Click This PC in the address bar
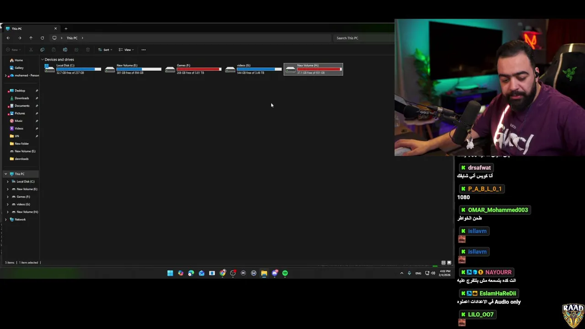 tap(72, 38)
